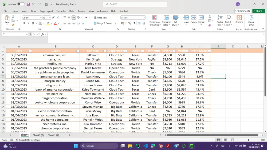267x150 pixels.
Task: Expand Merge & Centre options arrow
Action: [x=115, y=23]
